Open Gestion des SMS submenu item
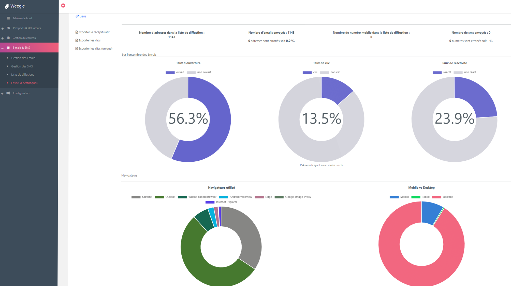The height and width of the screenshot is (286, 511). coord(22,66)
